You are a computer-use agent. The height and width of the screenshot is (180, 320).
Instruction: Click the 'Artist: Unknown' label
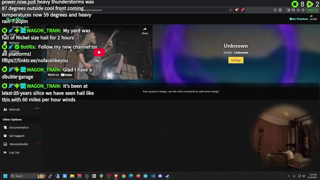pos(236,52)
